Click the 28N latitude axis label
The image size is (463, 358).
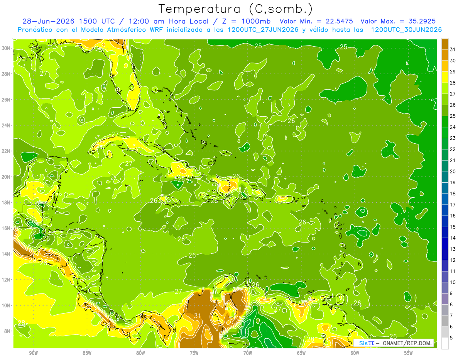pos(7,74)
